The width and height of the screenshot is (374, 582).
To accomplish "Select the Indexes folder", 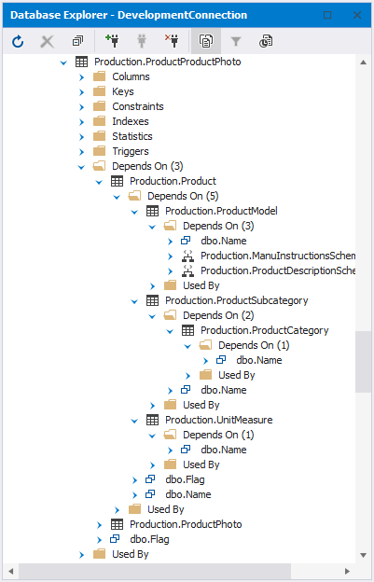I will pos(131,121).
